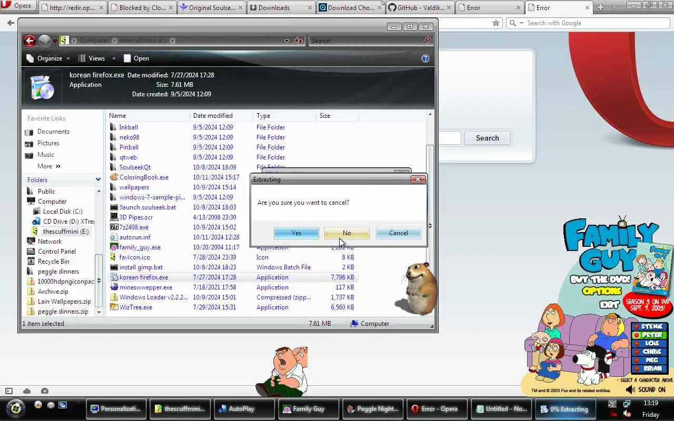Select Archive.zip in folder tree
674x421 pixels.
coord(53,292)
